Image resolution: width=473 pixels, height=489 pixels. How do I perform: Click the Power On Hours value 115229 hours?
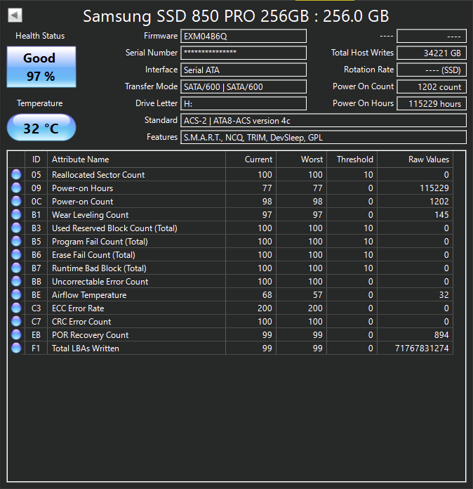[432, 103]
